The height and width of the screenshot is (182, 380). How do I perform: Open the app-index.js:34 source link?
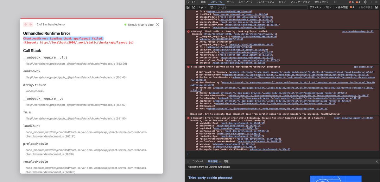point(364,67)
